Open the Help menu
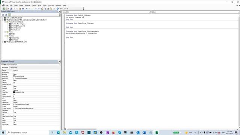The width and height of the screenshot is (240, 135). (x=64, y=6)
